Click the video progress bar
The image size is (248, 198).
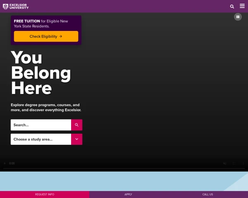pos(124,168)
